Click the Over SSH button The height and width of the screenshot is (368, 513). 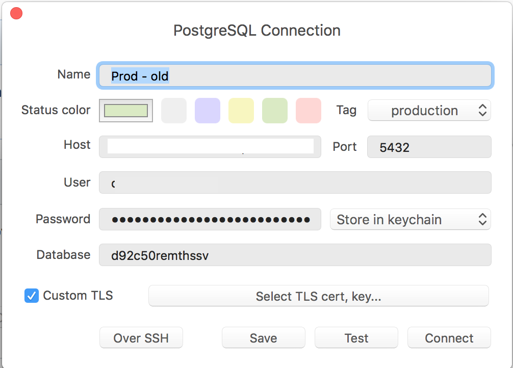tap(141, 337)
